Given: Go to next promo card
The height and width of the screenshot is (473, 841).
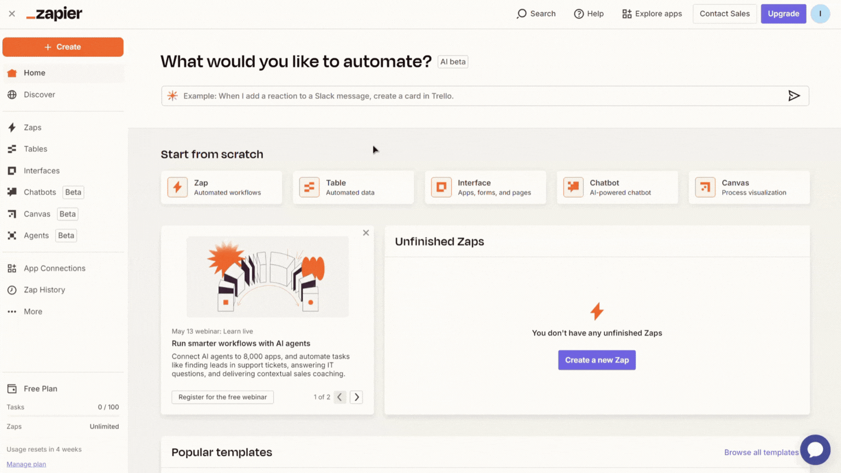Looking at the screenshot, I should click(356, 397).
